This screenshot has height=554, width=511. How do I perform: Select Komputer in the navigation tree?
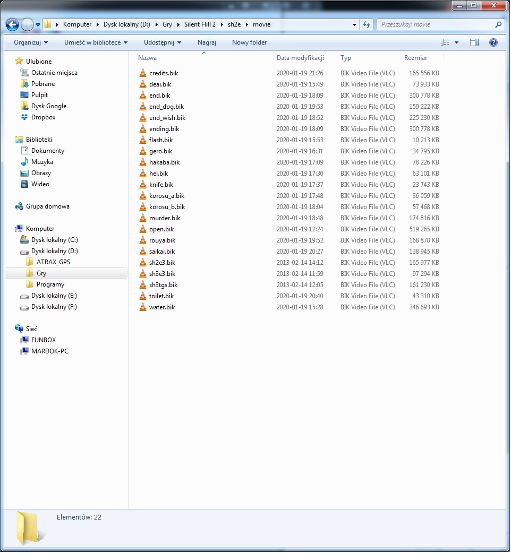pyautogui.click(x=35, y=229)
